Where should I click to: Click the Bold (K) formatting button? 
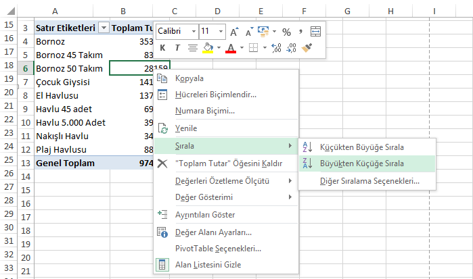click(x=163, y=48)
